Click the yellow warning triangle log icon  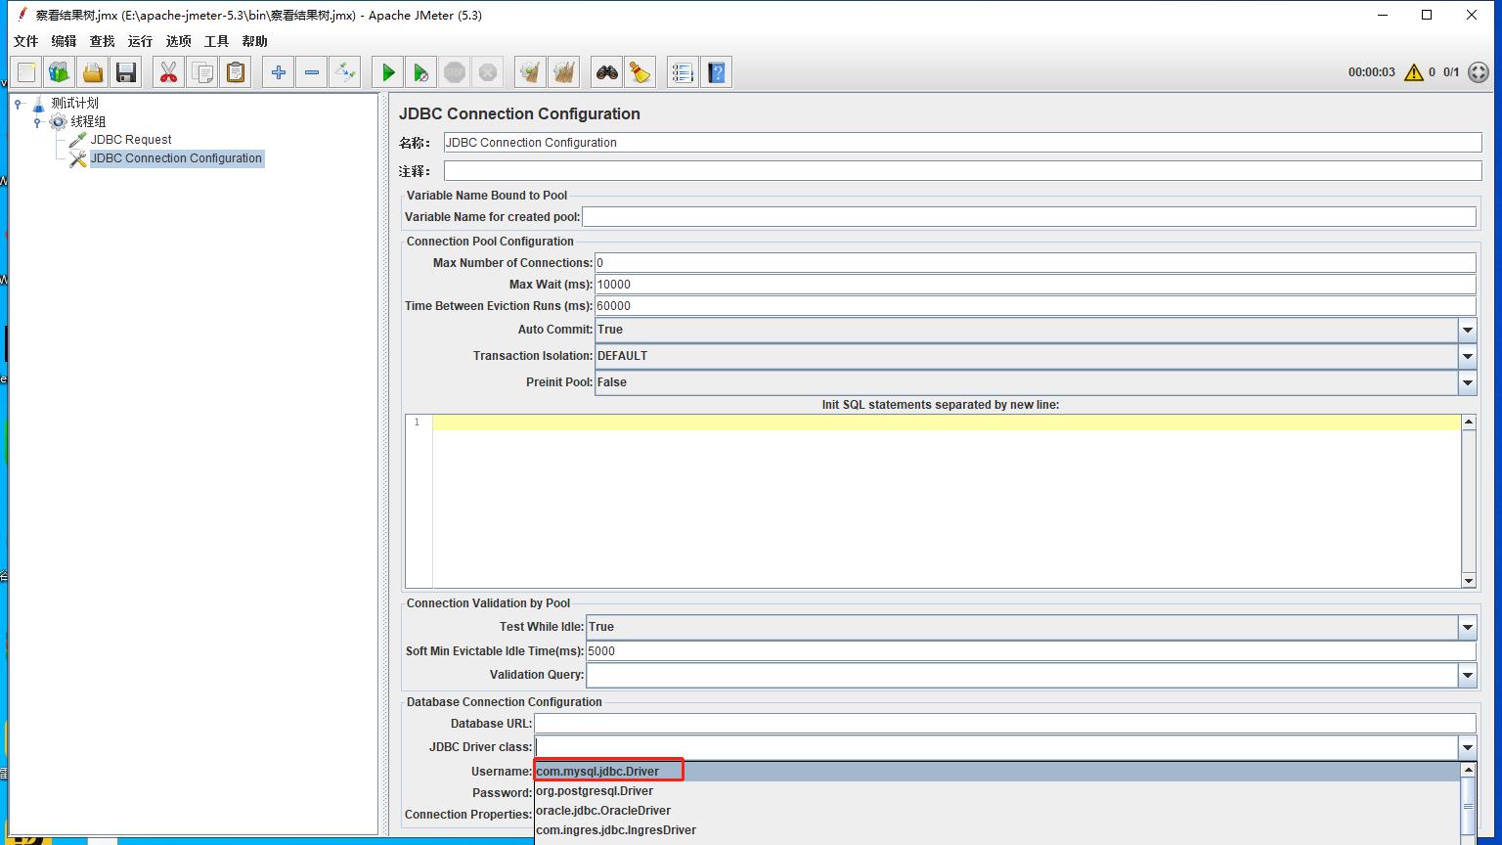click(x=1414, y=72)
